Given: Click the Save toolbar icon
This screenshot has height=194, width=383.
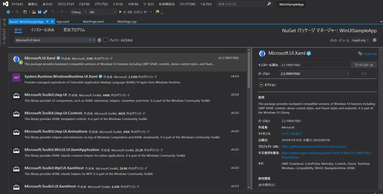Looking at the screenshot, I should click(x=39, y=12).
